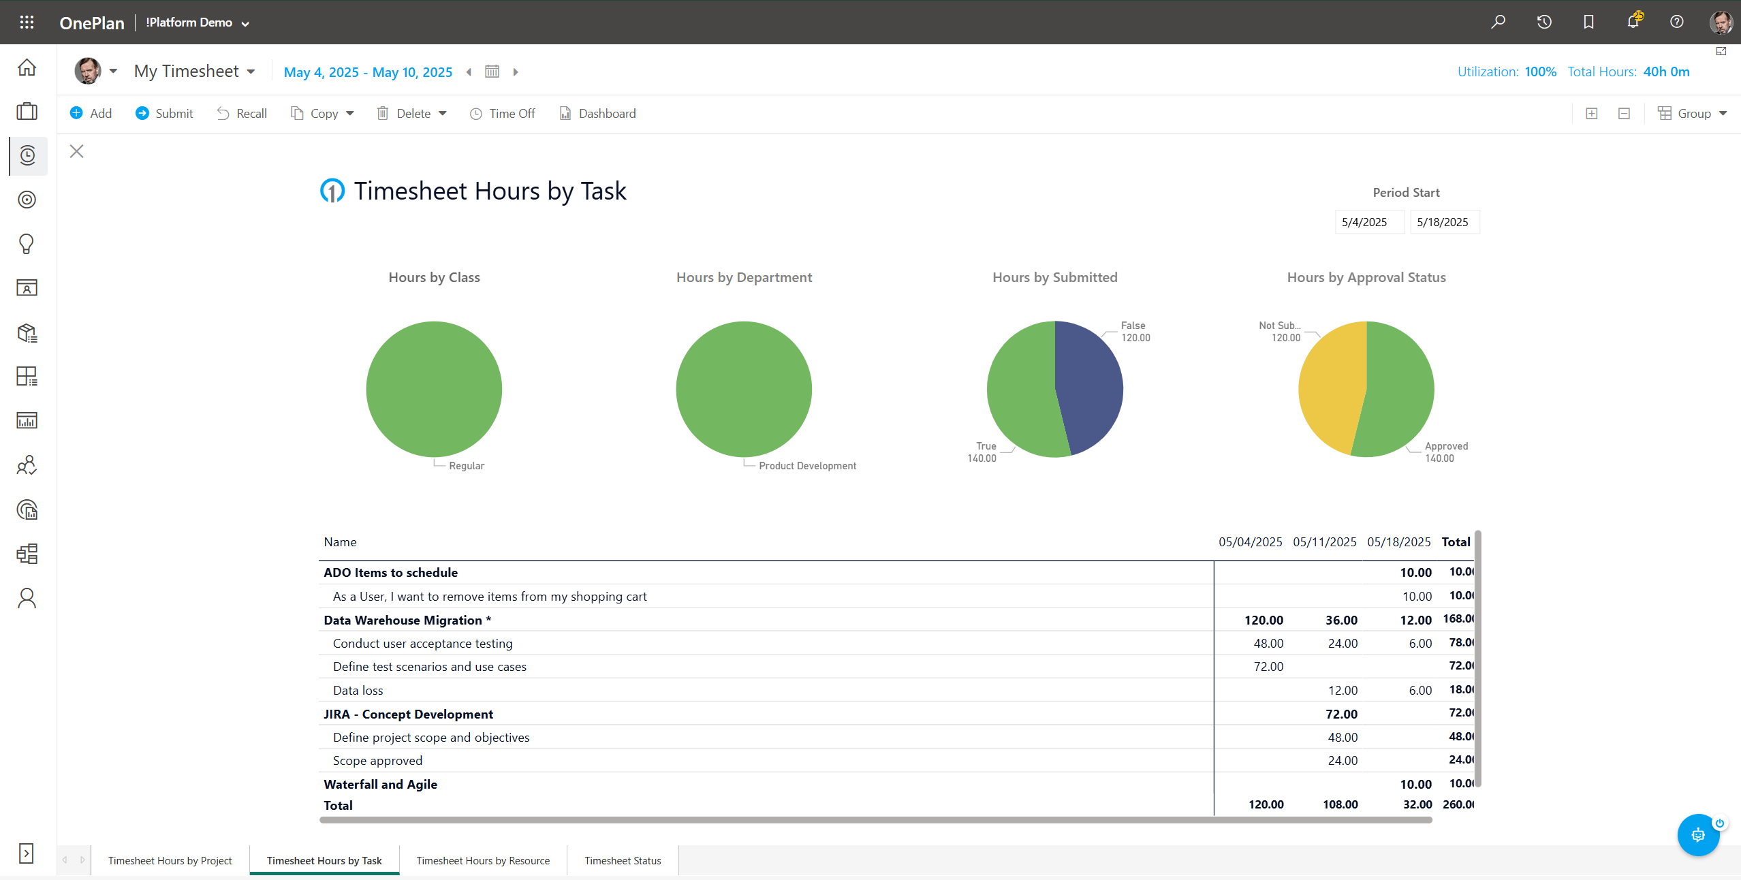This screenshot has width=1741, height=880.
Task: Open the Group dropdown on the right
Action: (1723, 113)
